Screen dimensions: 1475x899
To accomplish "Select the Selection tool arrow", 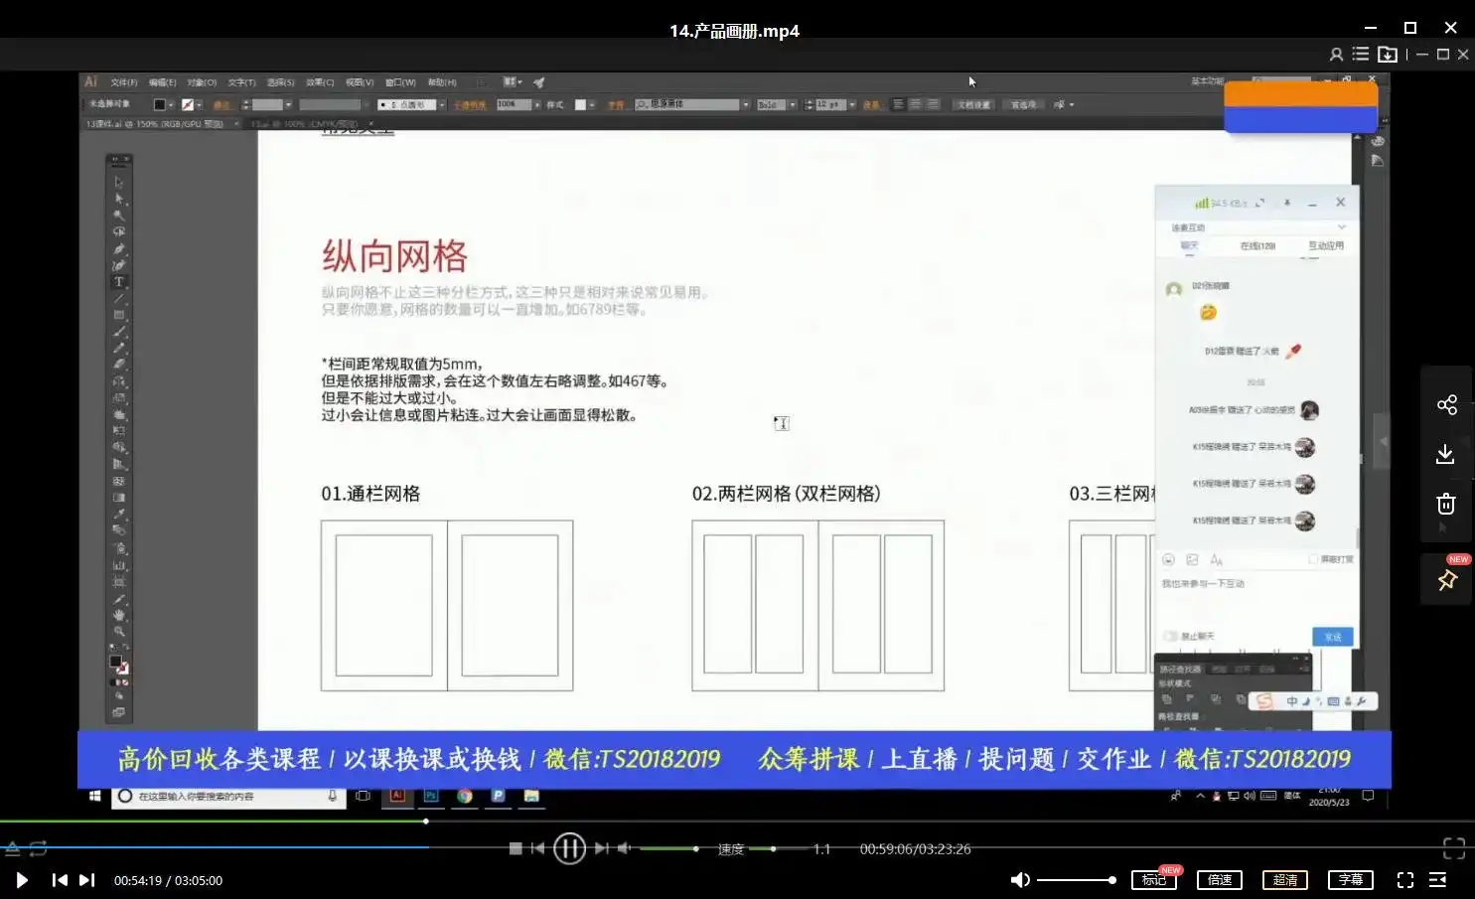I will (x=118, y=182).
